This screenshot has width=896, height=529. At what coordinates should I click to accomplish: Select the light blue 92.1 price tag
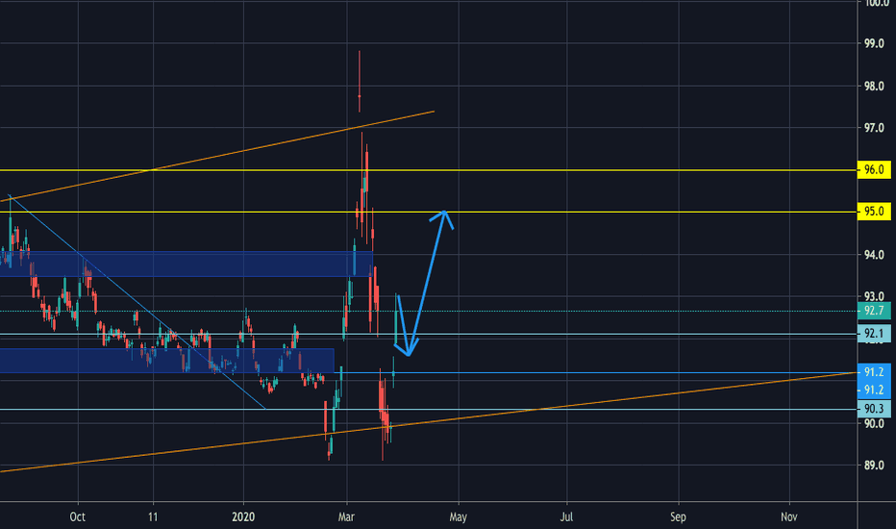874,334
